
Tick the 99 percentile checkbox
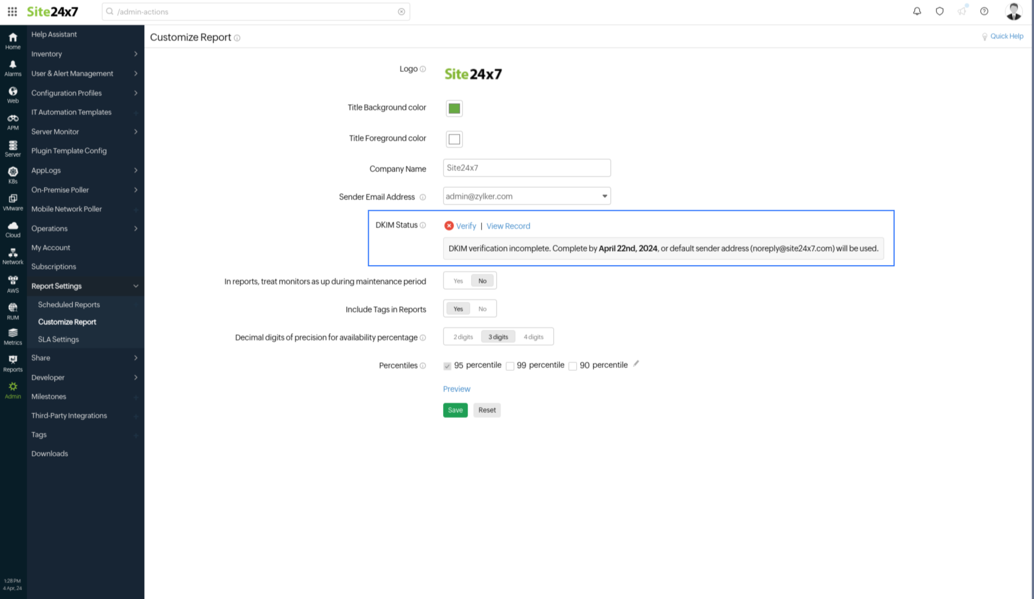[x=510, y=366]
